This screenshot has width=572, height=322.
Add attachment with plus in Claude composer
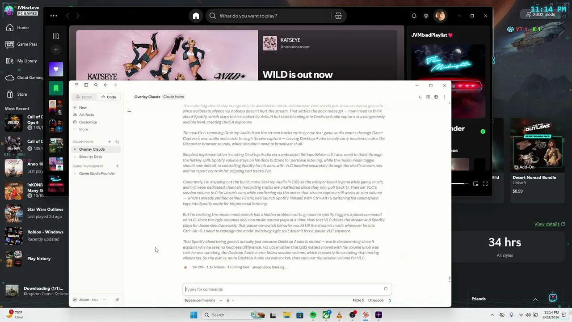[x=221, y=301]
